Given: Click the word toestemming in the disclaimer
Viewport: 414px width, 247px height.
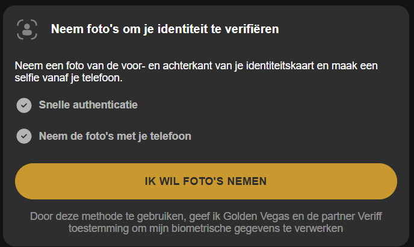Looking at the screenshot, I should pos(97,228).
